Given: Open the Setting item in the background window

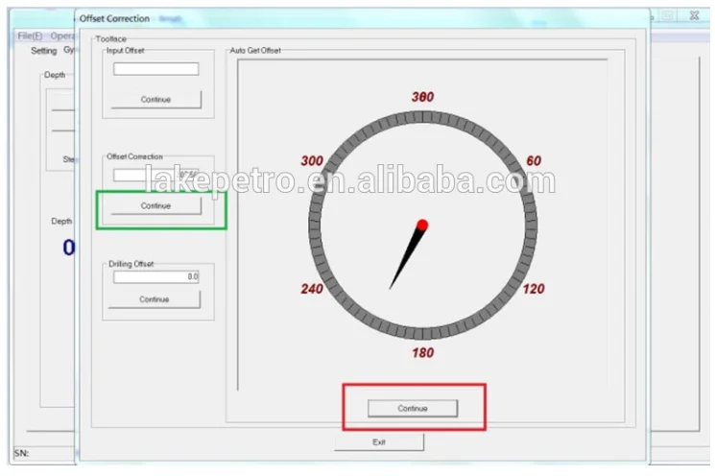Looking at the screenshot, I should 44,51.
